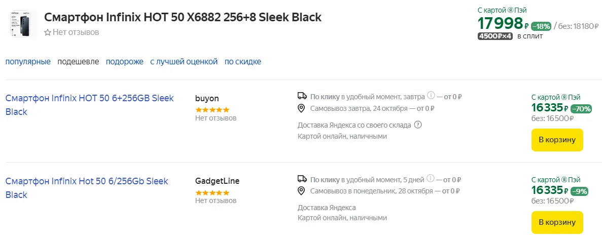Click the question mark icon near своего склада

pyautogui.click(x=418, y=125)
